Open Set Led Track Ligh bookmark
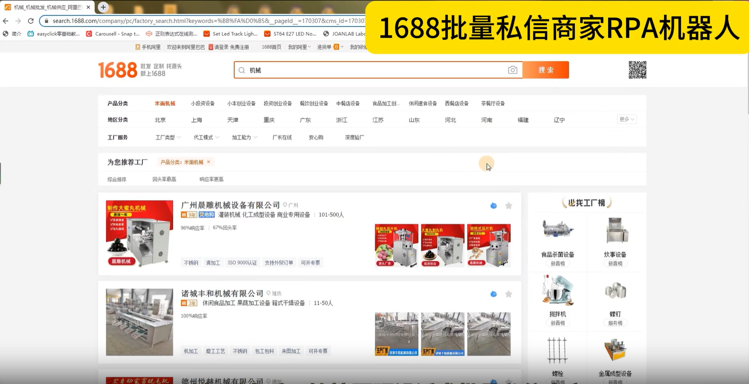The width and height of the screenshot is (749, 384). tap(230, 34)
